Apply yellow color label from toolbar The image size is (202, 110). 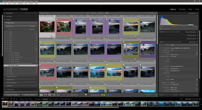(104, 95)
